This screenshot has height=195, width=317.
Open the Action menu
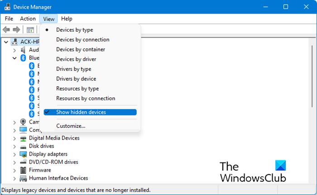[x=28, y=19]
